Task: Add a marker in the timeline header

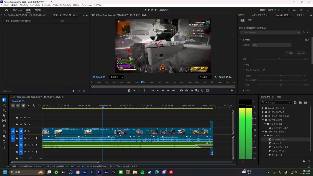Action: click(29, 106)
